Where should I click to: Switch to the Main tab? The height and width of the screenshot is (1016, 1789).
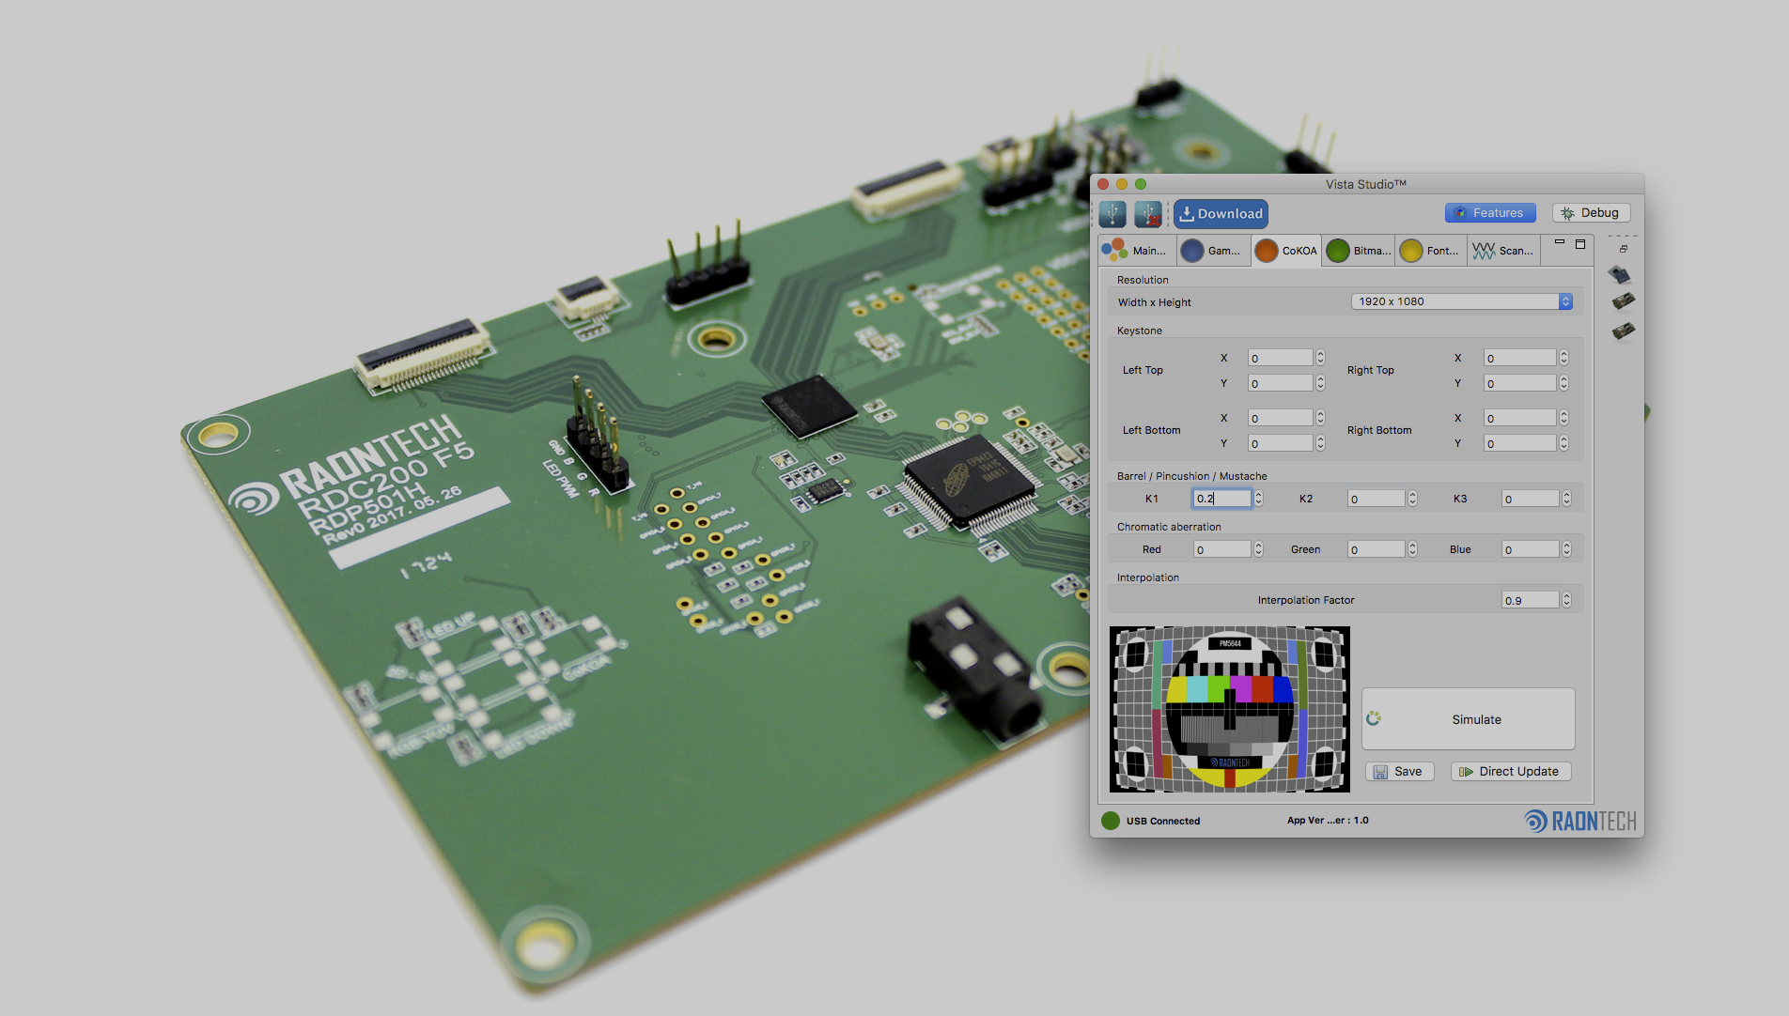click(1136, 251)
